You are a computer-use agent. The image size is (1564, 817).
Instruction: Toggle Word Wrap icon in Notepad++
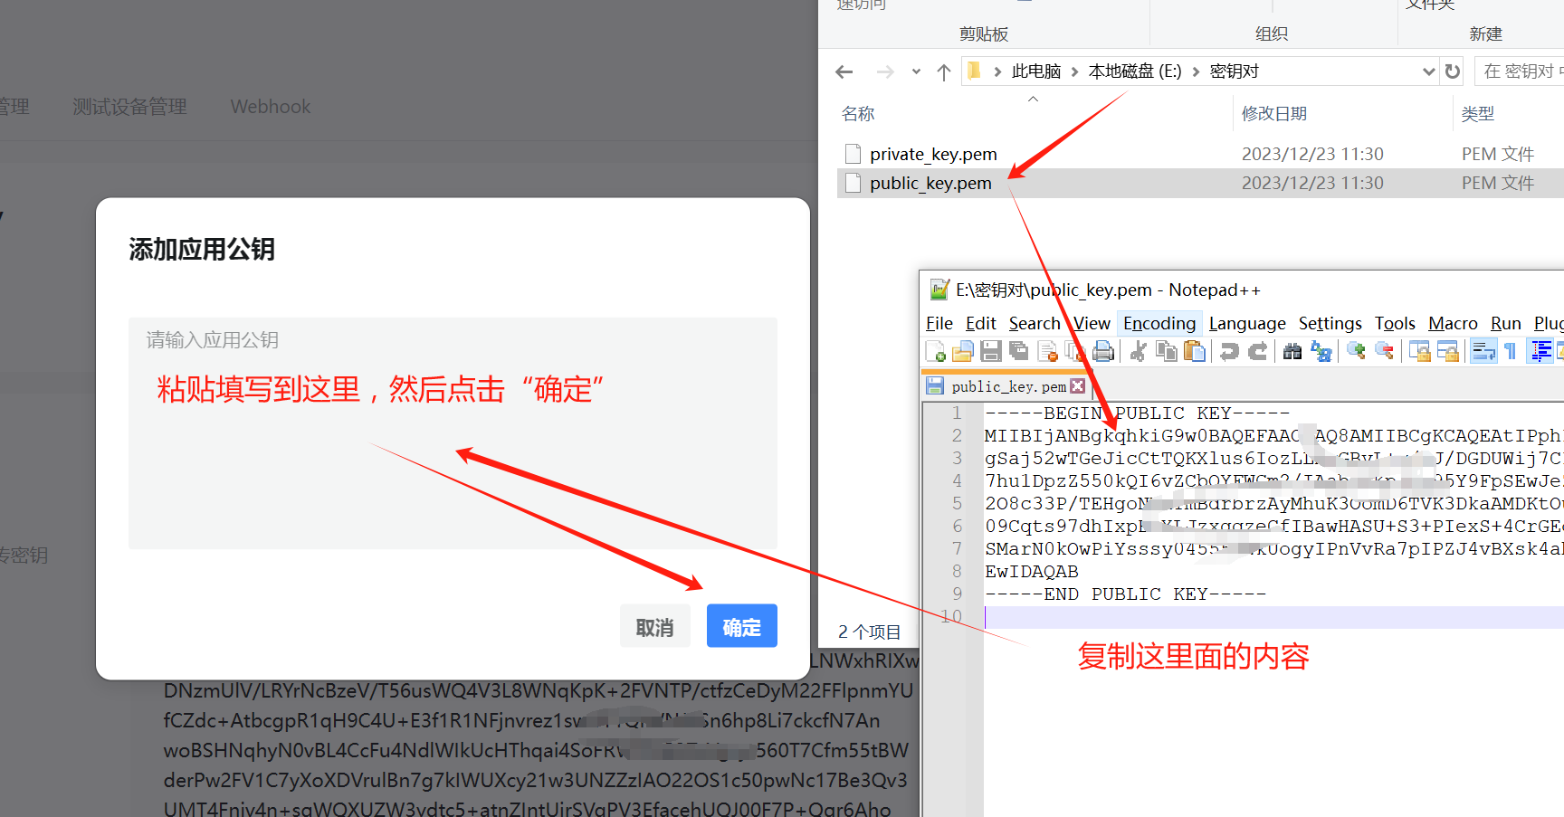pos(1483,351)
